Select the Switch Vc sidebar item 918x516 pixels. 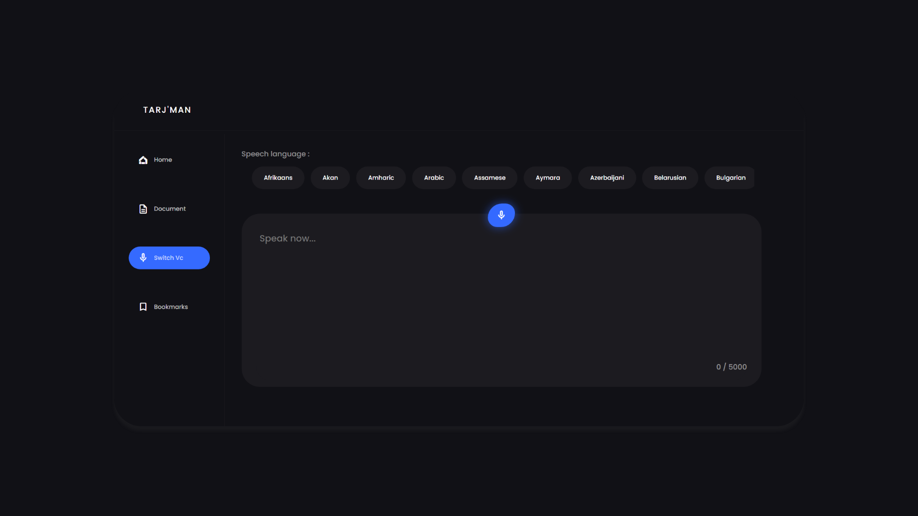pyautogui.click(x=169, y=258)
